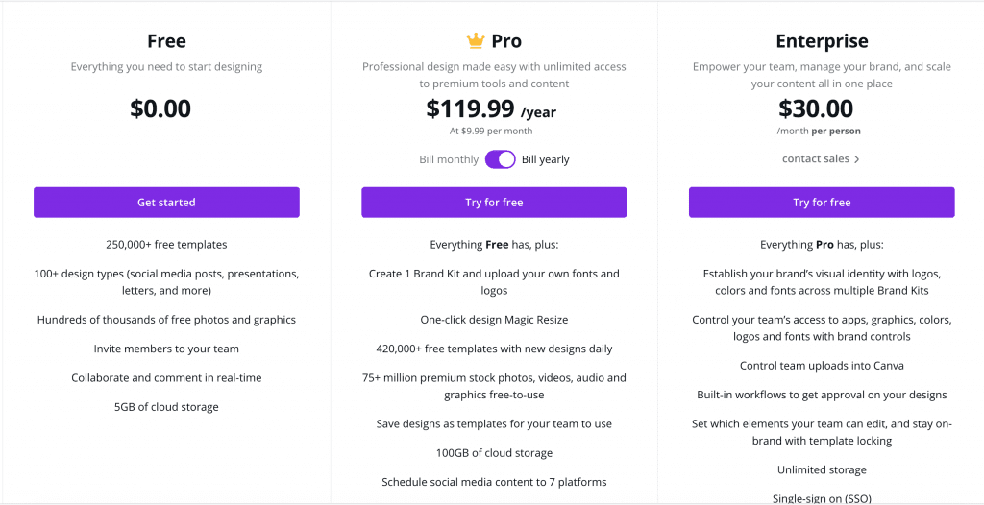Click the gold crown icon beside Pro
The height and width of the screenshot is (505, 984).
476,40
